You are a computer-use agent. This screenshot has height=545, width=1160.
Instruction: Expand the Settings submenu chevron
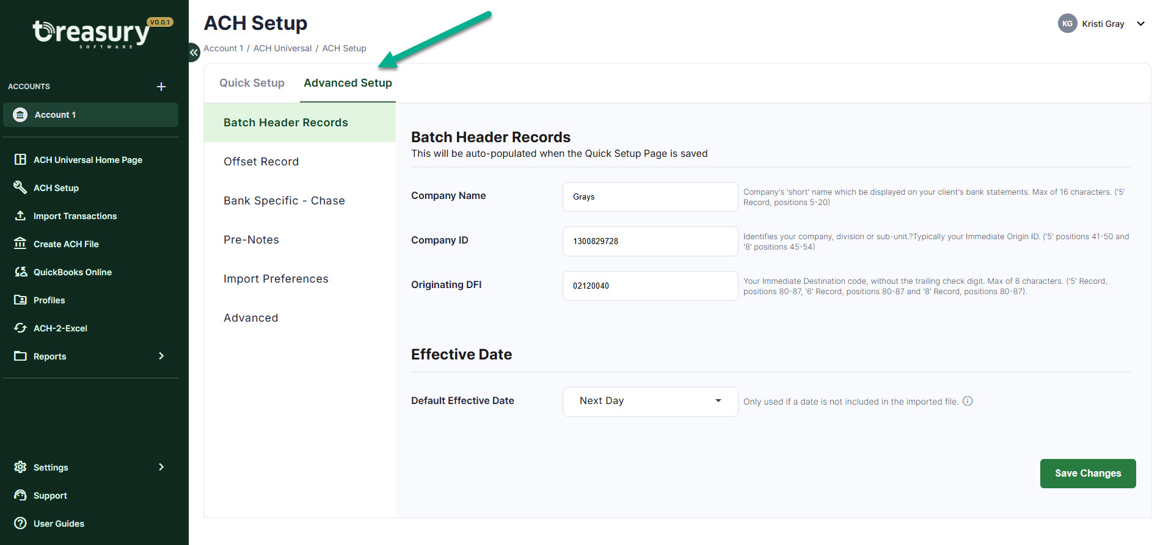(161, 467)
